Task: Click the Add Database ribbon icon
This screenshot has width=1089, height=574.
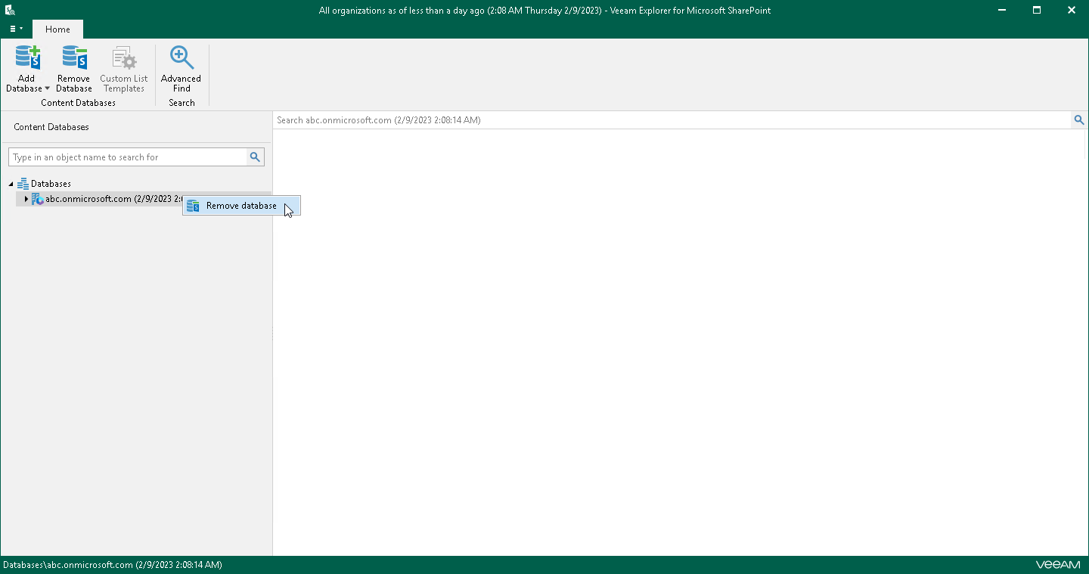Action: coord(27,58)
